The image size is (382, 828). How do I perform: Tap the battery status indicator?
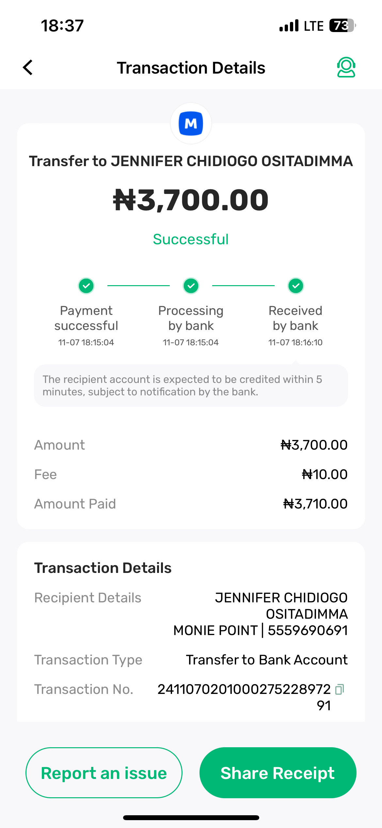pos(342,26)
